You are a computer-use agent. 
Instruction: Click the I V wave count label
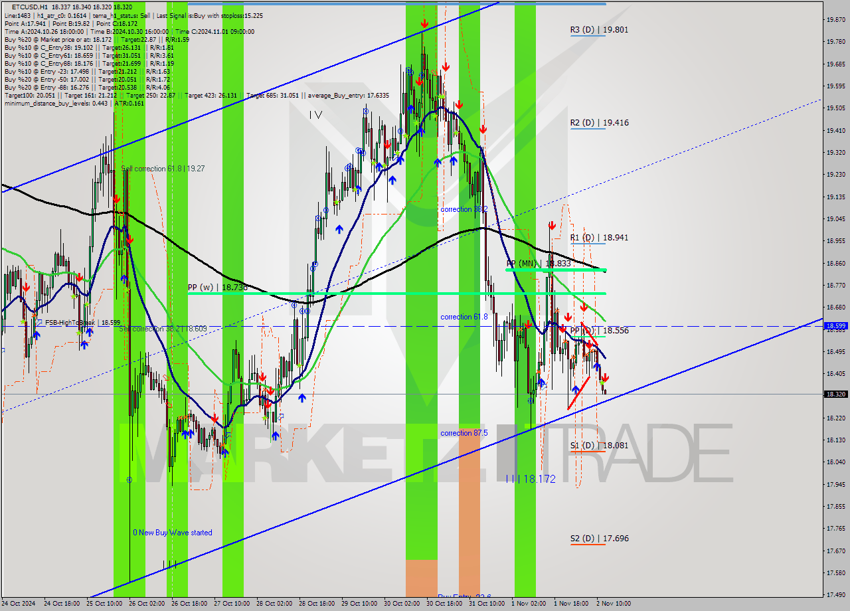pos(316,115)
